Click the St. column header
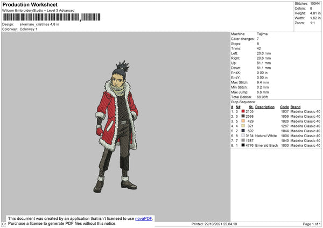 pyautogui.click(x=251, y=107)
